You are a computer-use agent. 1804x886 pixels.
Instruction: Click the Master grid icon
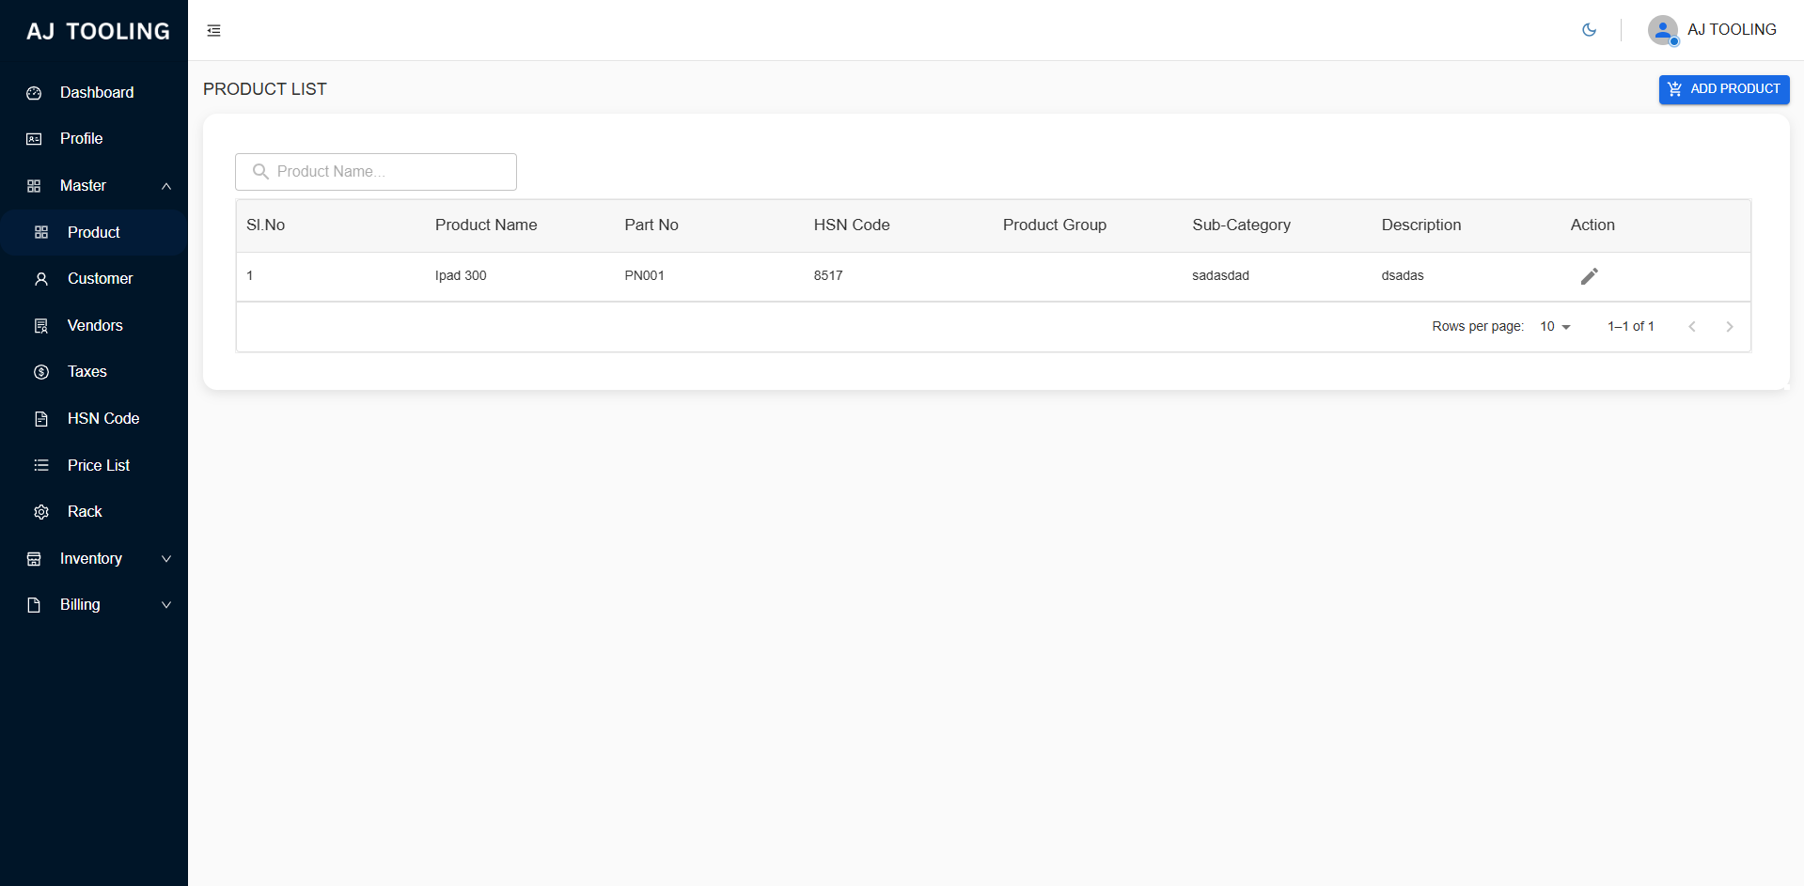[34, 186]
